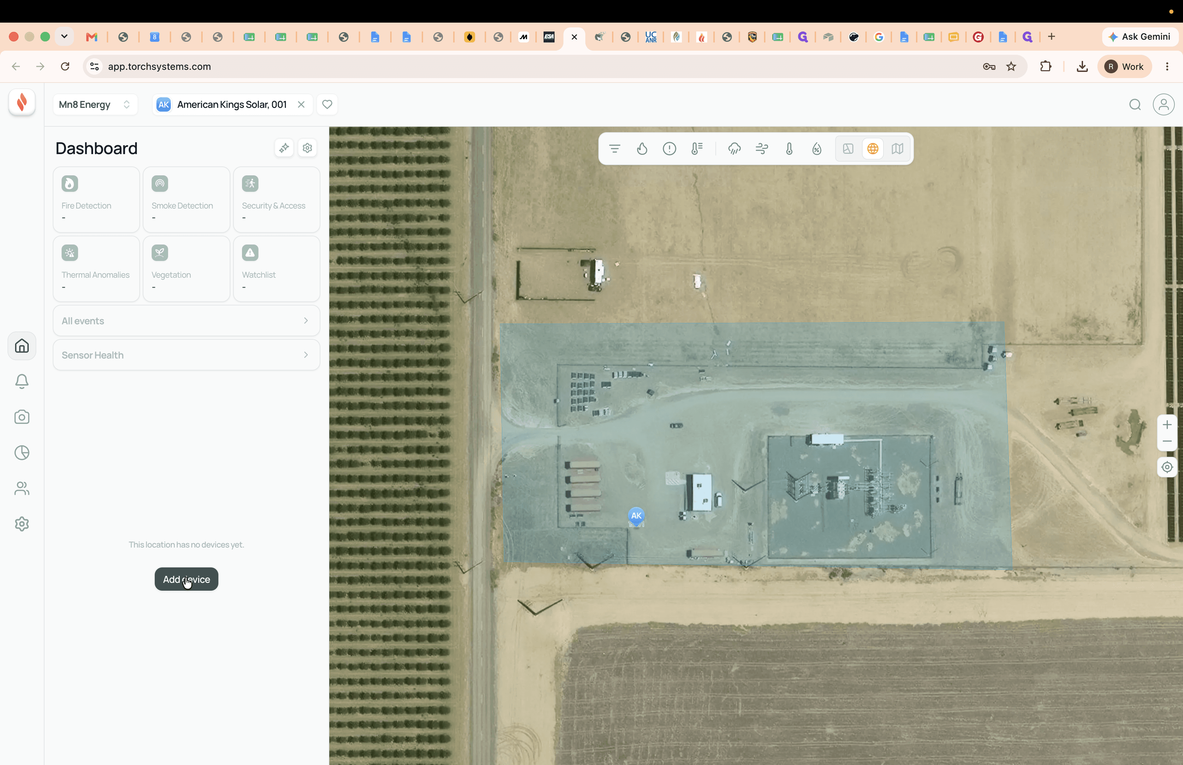Favorite this location with heart icon
The image size is (1183, 765).
pyautogui.click(x=327, y=104)
